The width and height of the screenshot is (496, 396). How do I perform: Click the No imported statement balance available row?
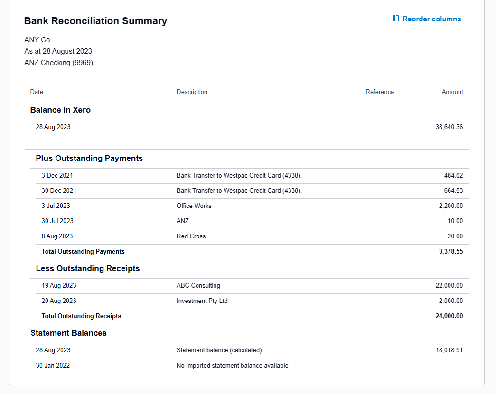pyautogui.click(x=232, y=366)
